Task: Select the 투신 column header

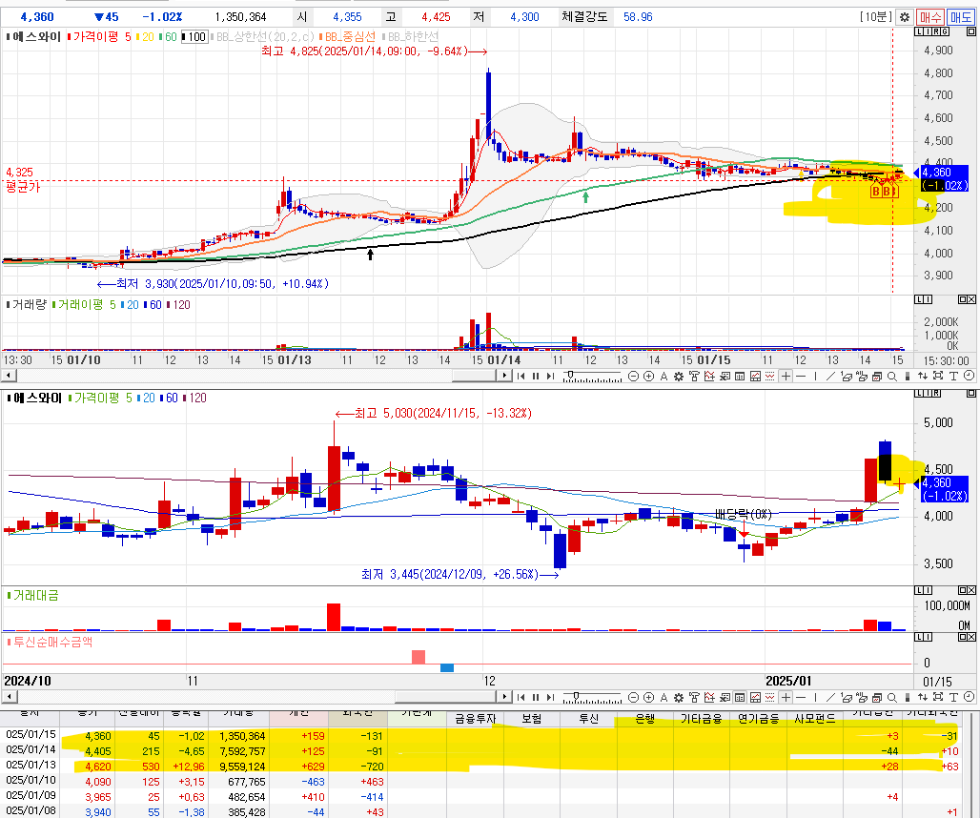Action: click(x=588, y=719)
